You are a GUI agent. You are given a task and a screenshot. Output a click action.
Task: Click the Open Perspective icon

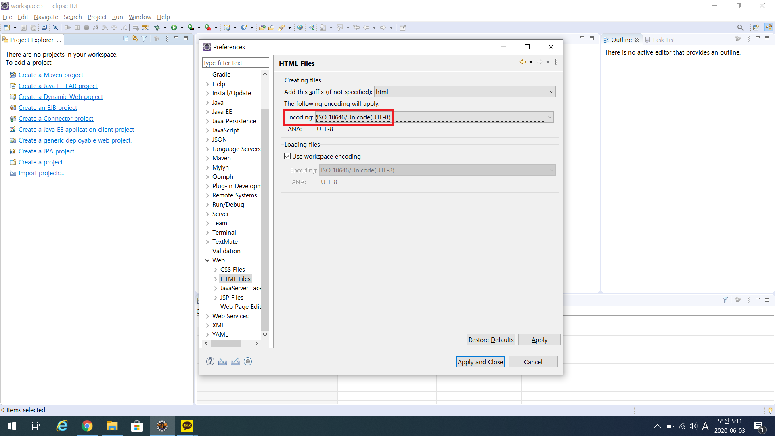pos(756,27)
